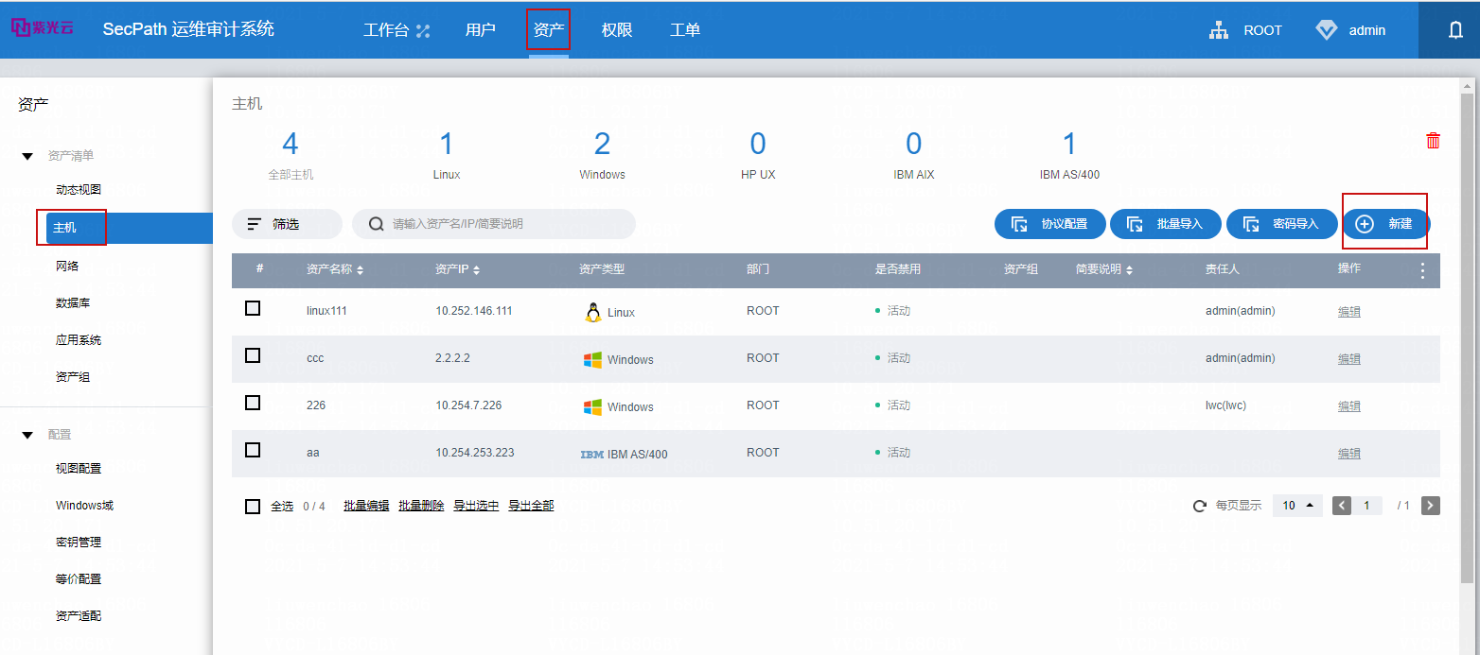Click 编辑 link for aa
This screenshot has height=655, width=1480.
[1349, 454]
